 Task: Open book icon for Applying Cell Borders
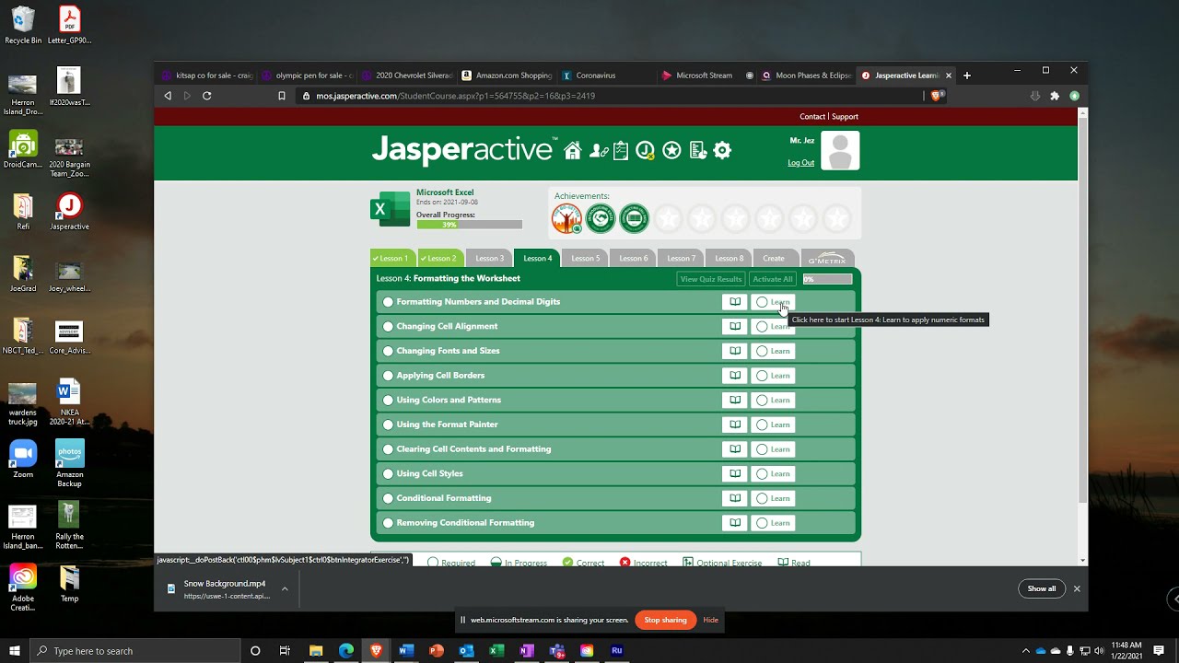735,376
